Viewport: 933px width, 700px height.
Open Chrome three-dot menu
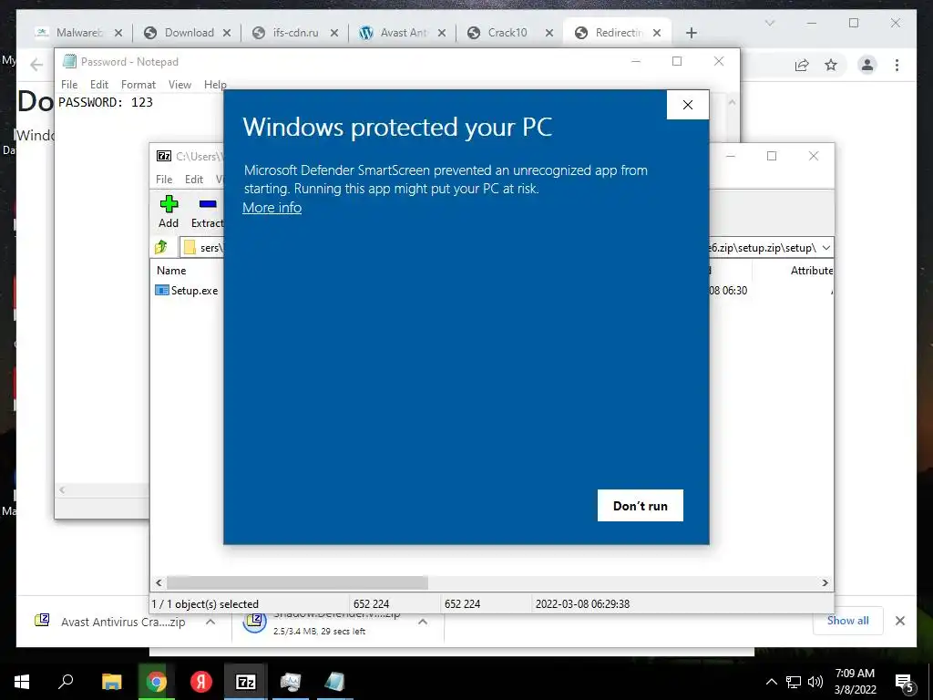point(897,65)
